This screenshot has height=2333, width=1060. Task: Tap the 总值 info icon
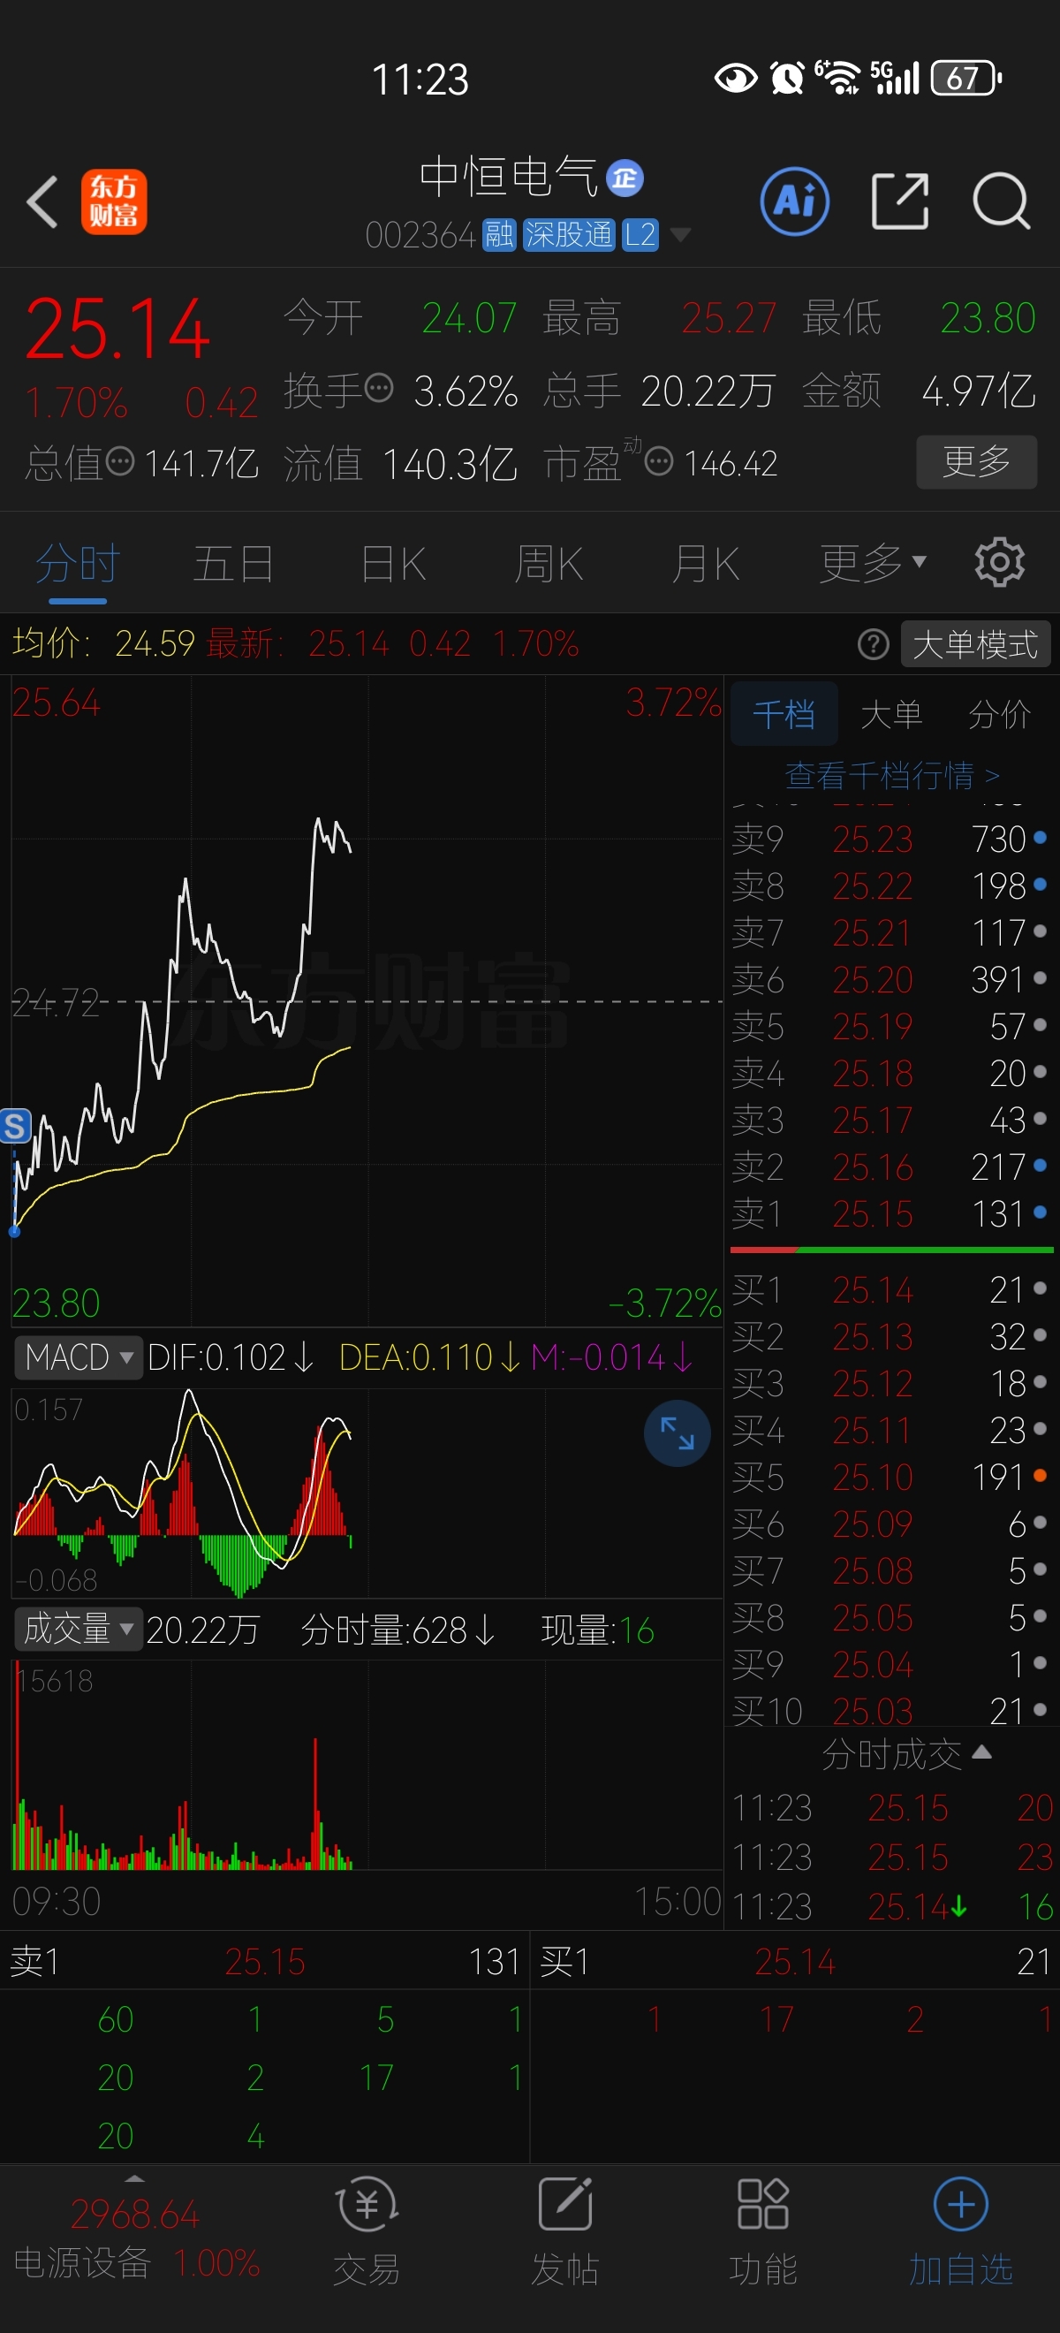[119, 462]
